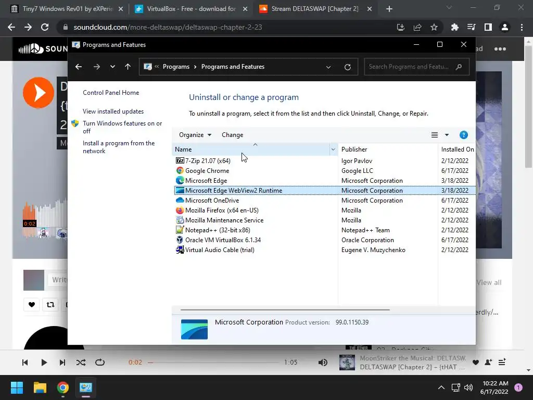Click the Oracle VM VirtualBox icon

pos(180,240)
